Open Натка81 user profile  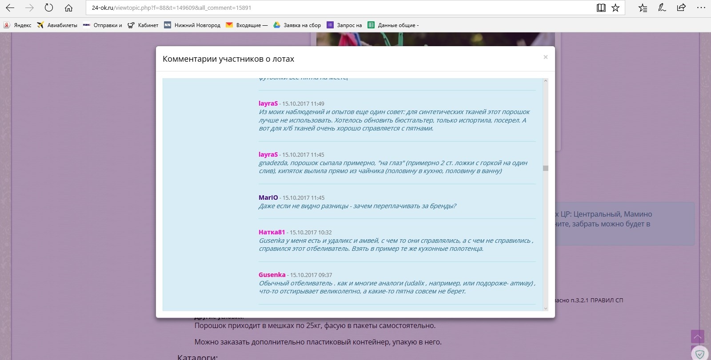272,232
